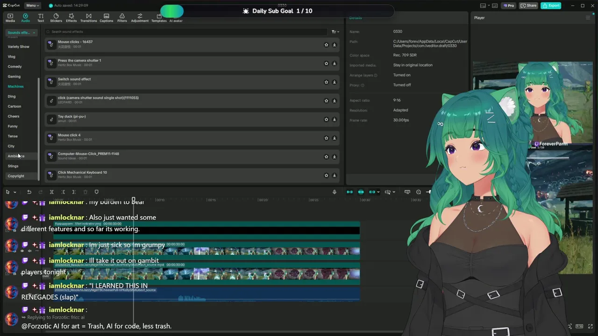
Task: Zoom out the timeline
Action: 419,192
